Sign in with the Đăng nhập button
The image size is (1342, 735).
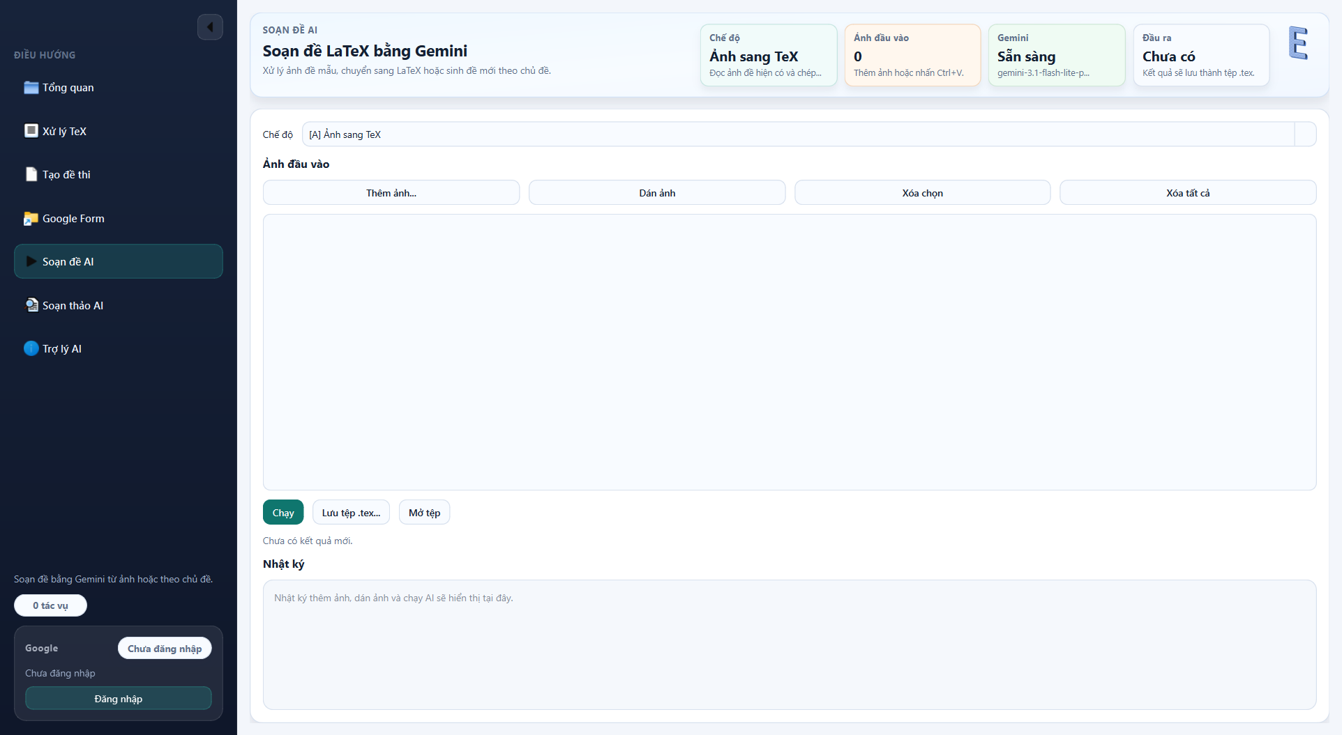[119, 699]
